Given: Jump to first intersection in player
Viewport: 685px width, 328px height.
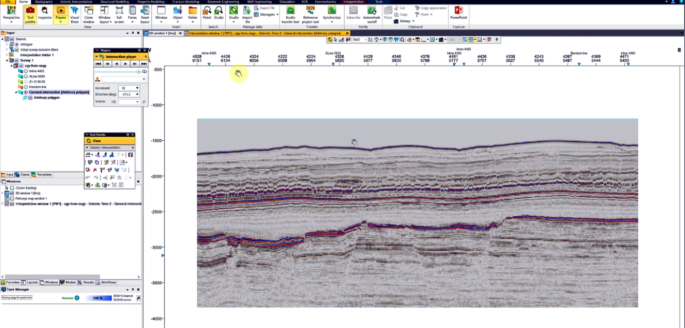Looking at the screenshot, I should click(x=98, y=64).
